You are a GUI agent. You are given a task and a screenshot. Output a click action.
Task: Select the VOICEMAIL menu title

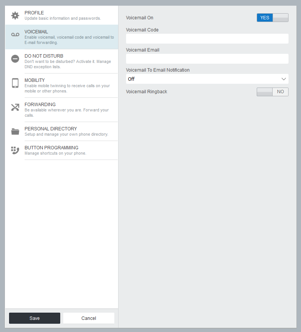(36, 32)
